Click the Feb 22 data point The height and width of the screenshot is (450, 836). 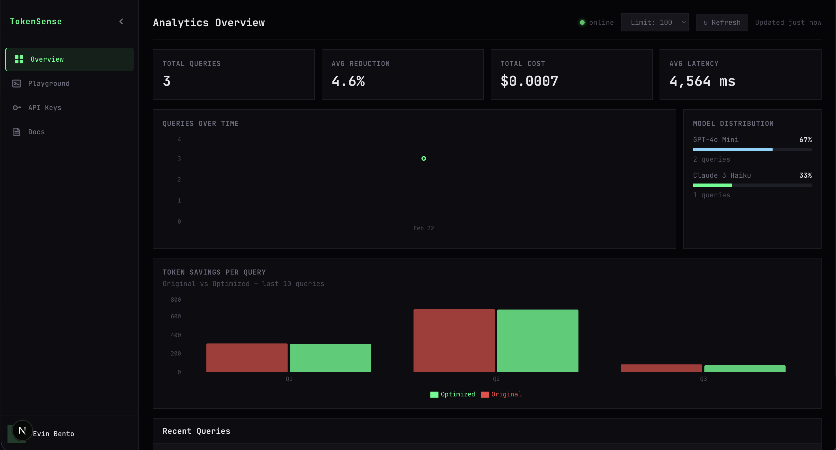pyautogui.click(x=423, y=159)
